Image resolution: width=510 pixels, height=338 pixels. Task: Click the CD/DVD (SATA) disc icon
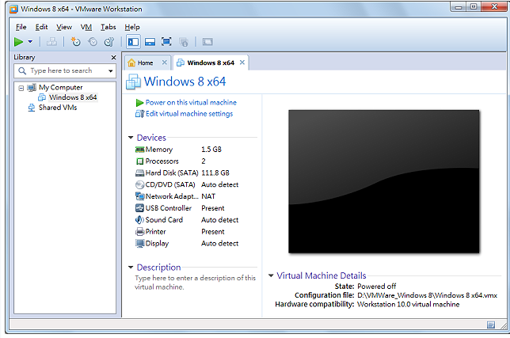[140, 184]
